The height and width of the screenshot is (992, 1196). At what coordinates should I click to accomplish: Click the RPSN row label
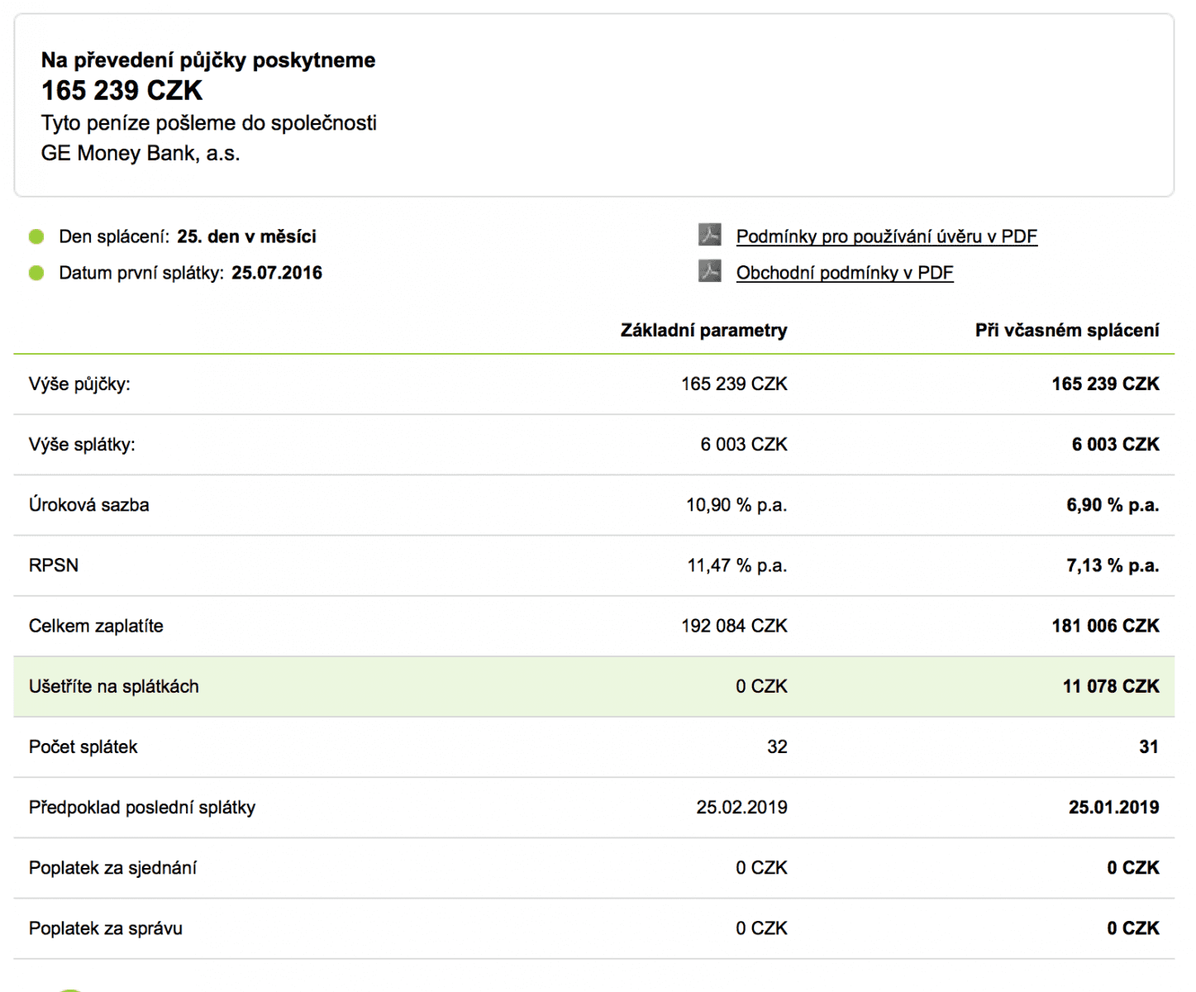[54, 565]
